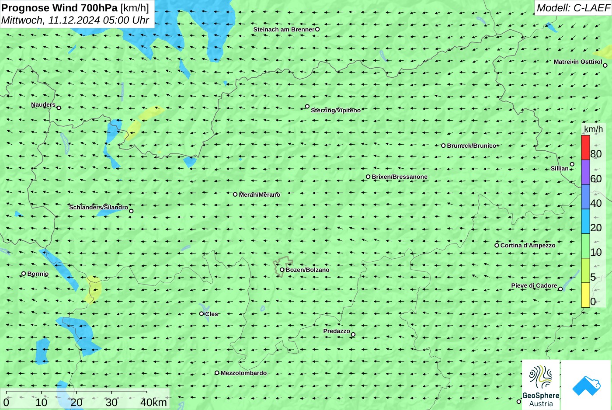This screenshot has height=410, width=612.
Task: Select the Meran/Merano location marker
Action: click(235, 194)
